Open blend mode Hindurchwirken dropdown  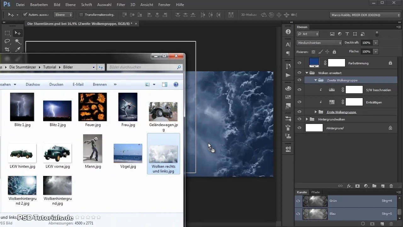point(319,43)
